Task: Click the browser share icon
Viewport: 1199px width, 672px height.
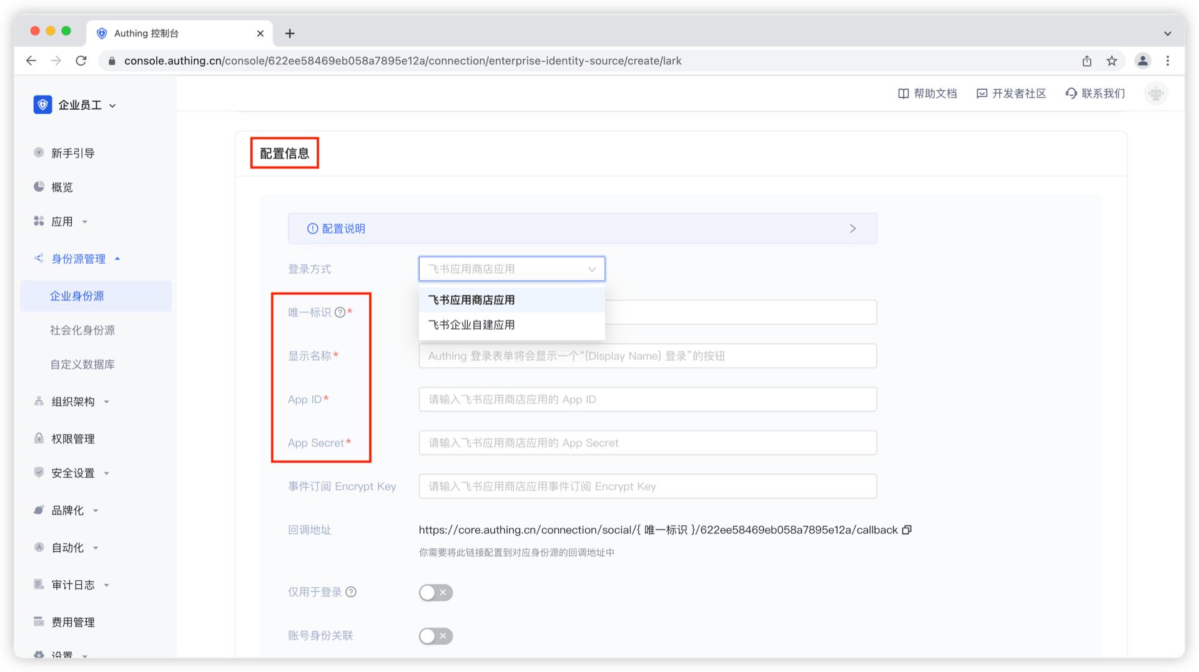Action: coord(1087,61)
